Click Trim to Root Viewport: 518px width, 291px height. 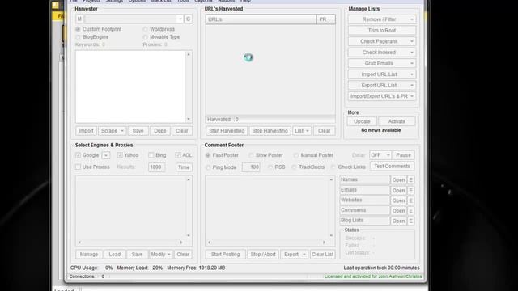point(382,31)
